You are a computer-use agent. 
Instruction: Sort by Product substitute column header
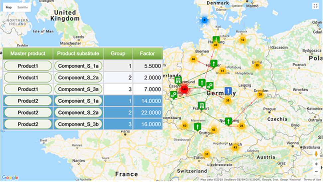[x=78, y=53]
